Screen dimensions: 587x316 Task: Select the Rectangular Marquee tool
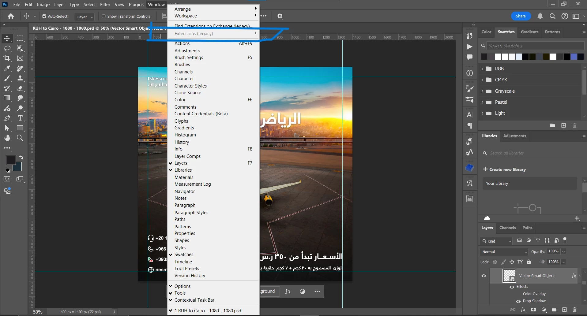point(20,39)
